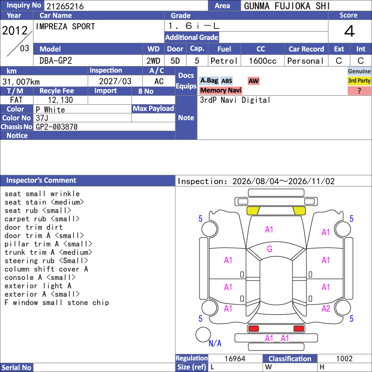The height and width of the screenshot is (372, 372).
Task: Click the Size (ref) label
Action: (192, 367)
